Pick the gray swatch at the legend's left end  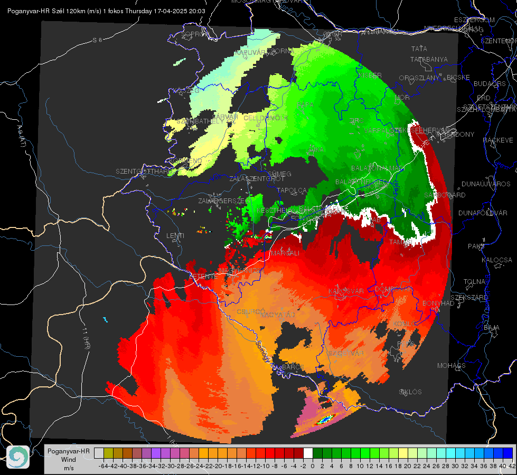tap(99, 453)
